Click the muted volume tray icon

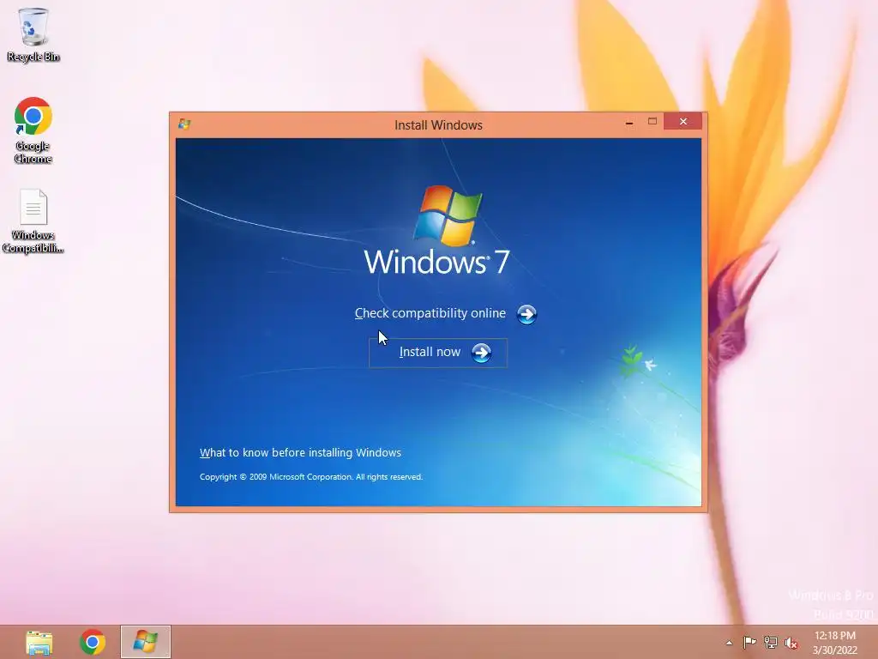791,643
